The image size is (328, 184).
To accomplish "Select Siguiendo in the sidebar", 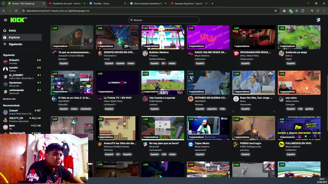I will pyautogui.click(x=15, y=44).
